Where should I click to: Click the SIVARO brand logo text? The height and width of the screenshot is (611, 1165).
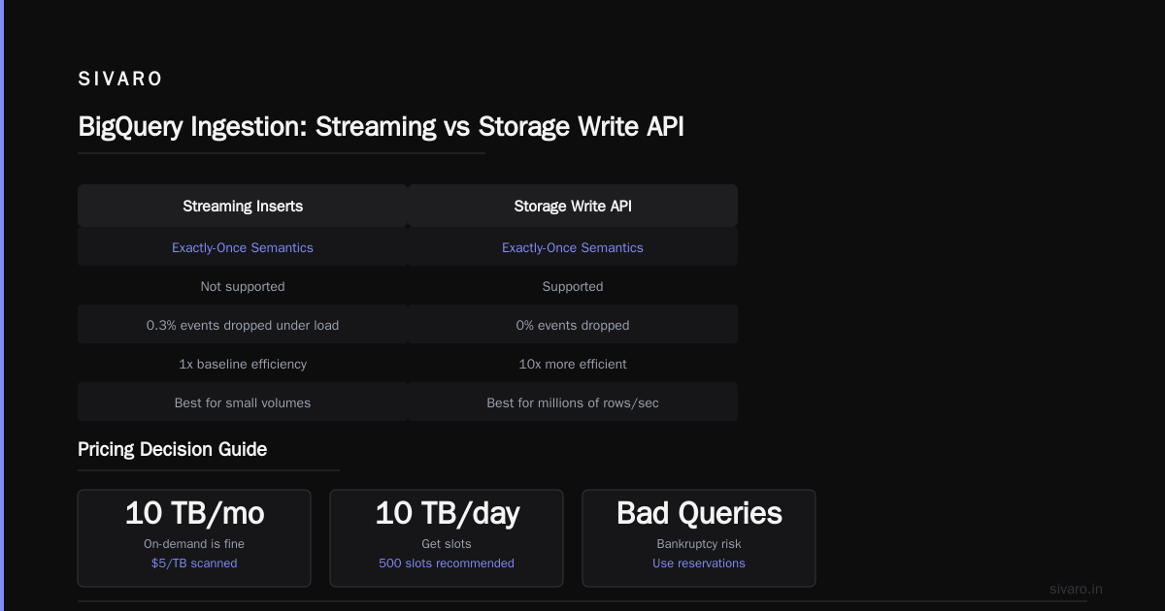[x=120, y=80]
